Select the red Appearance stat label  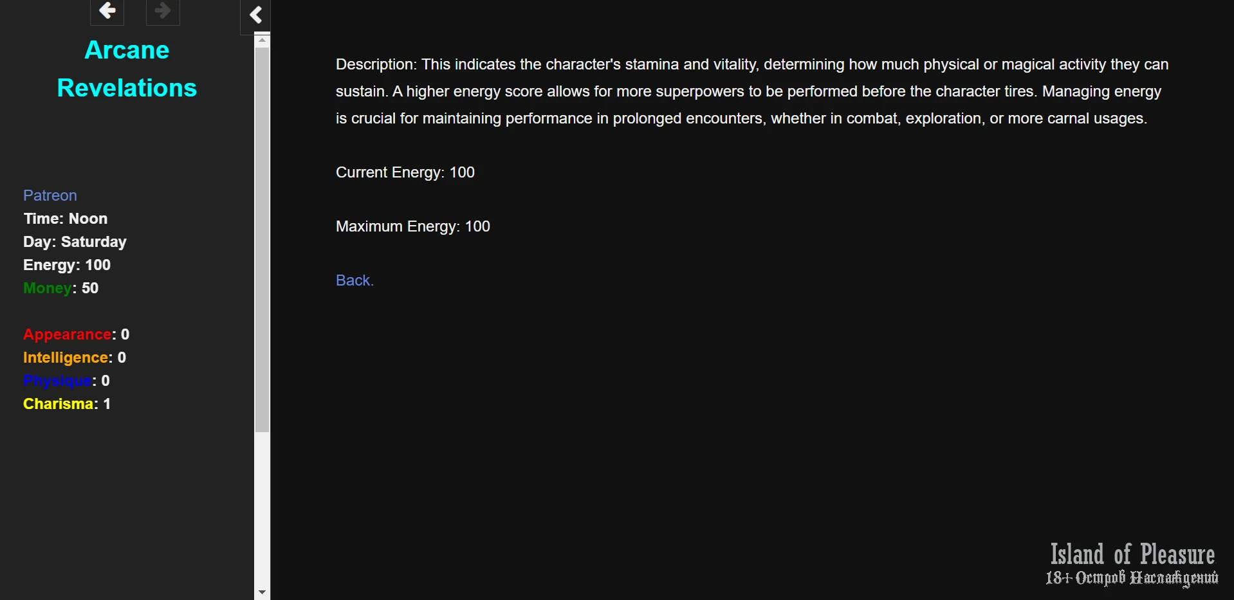tap(67, 334)
